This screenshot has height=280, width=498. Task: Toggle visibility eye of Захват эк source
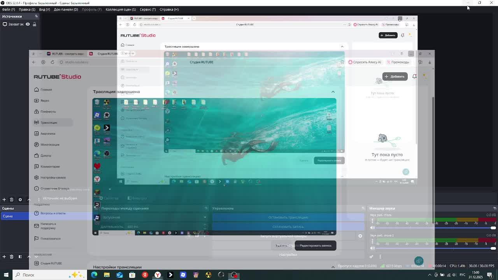pos(28,24)
